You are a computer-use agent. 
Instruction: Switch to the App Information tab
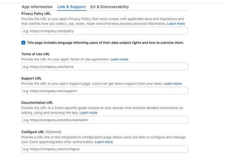point(37,7)
